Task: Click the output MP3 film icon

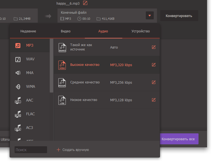Action: click(62, 19)
